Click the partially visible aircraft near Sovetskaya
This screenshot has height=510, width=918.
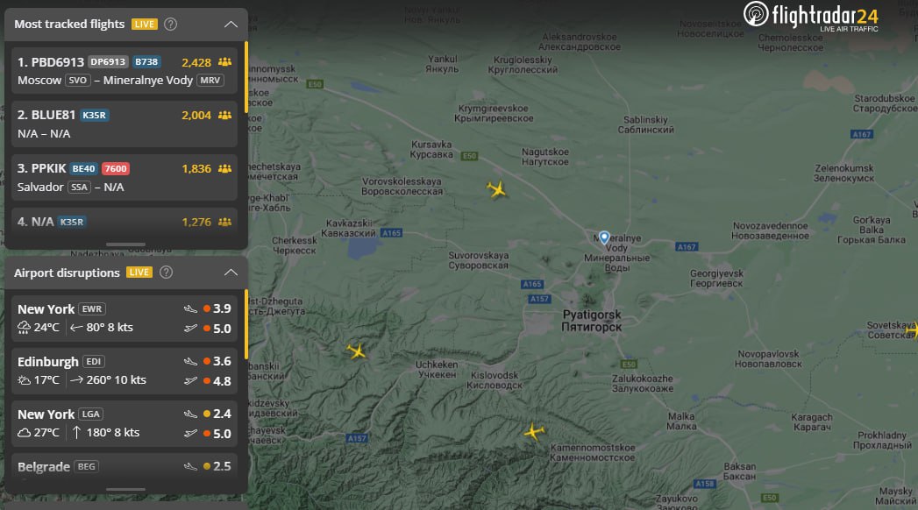click(913, 330)
